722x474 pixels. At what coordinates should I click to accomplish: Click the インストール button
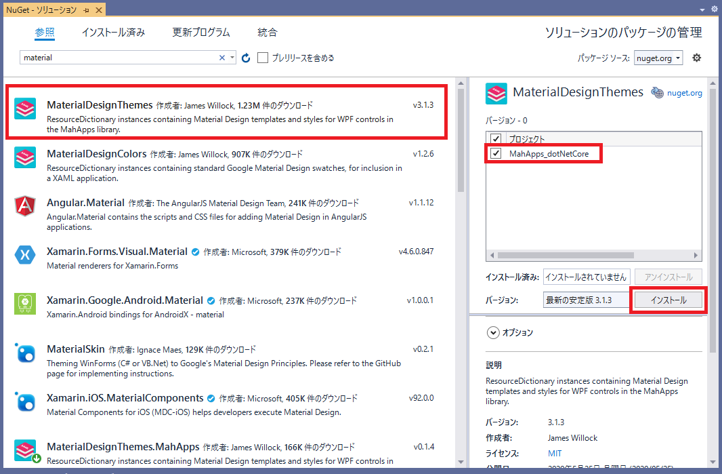(x=668, y=300)
